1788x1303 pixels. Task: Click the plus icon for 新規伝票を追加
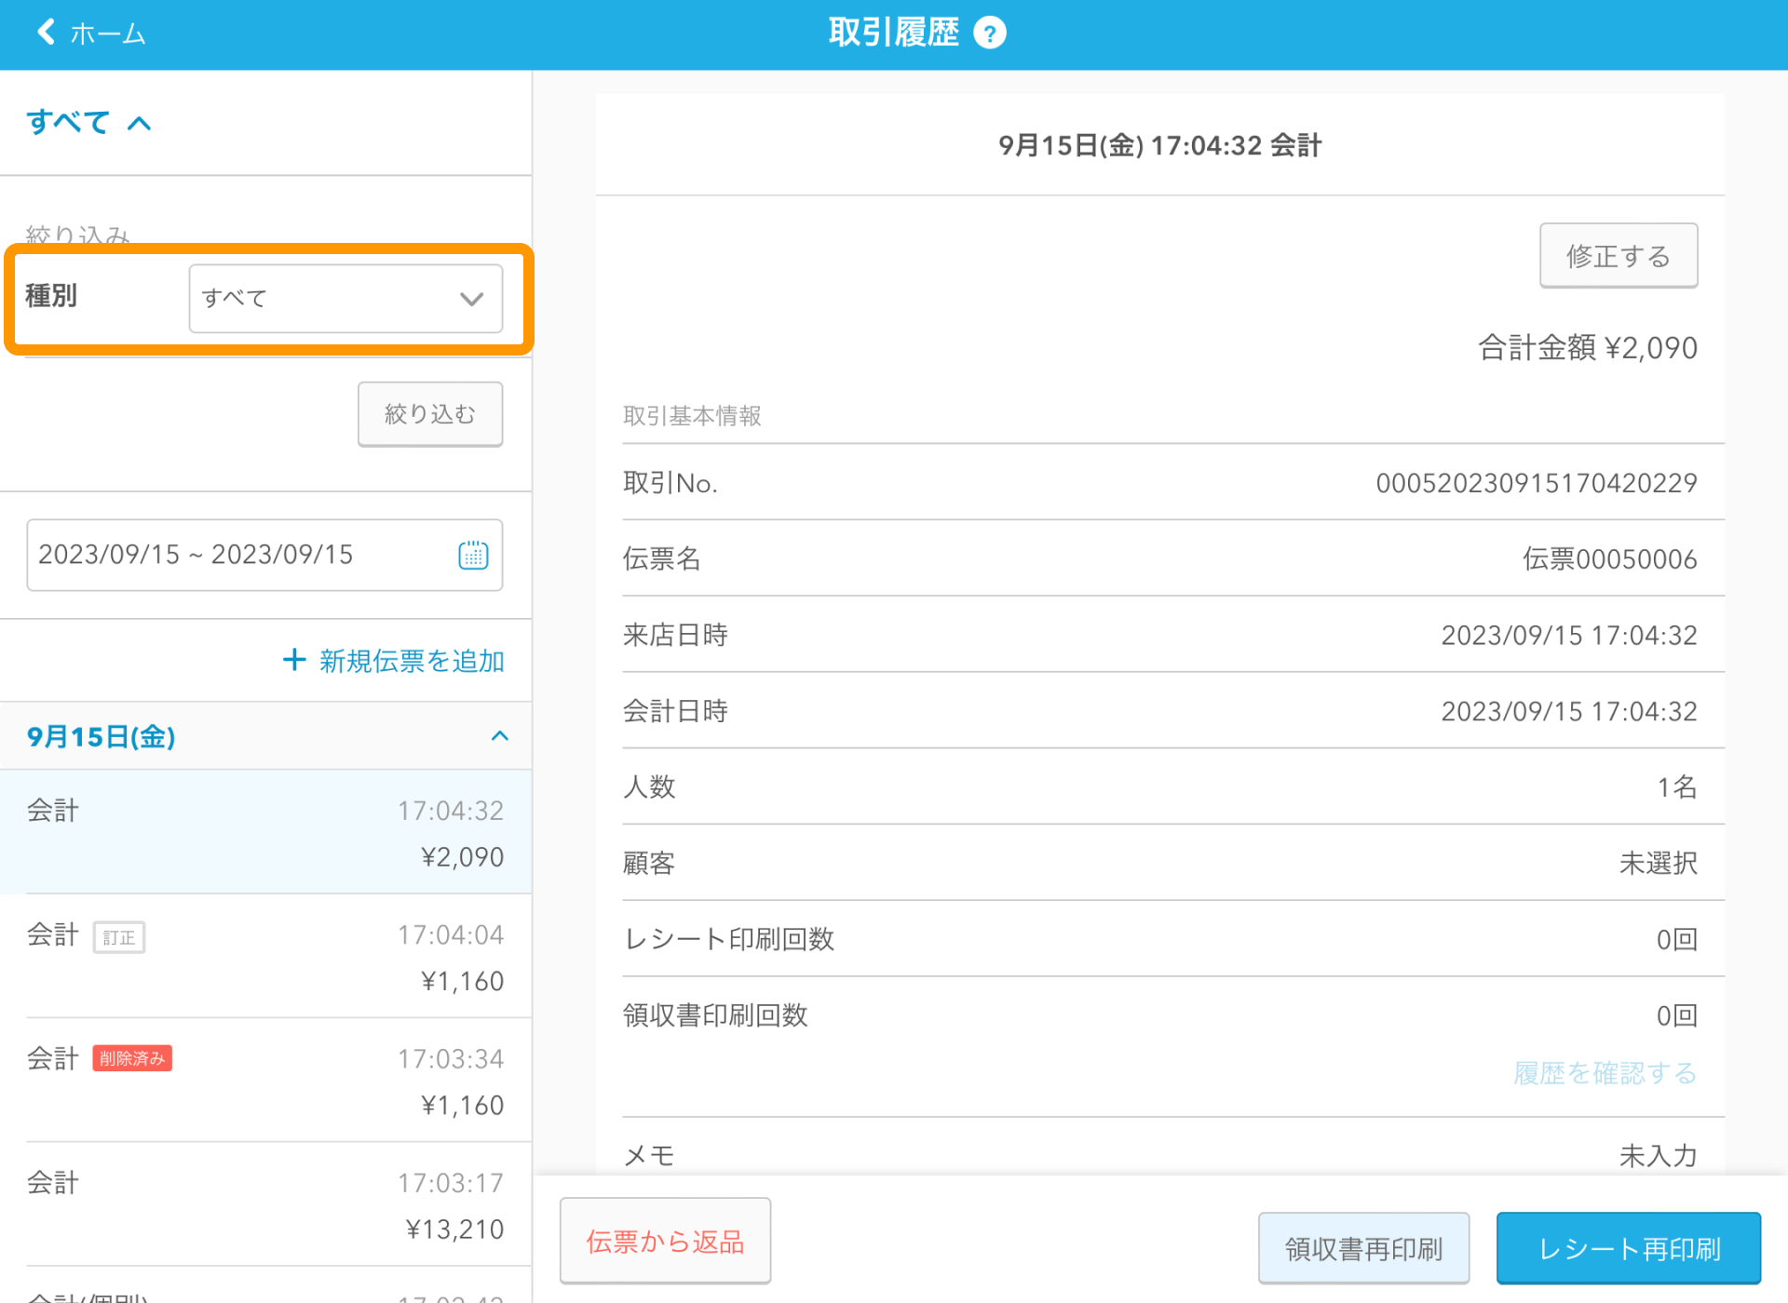click(294, 660)
